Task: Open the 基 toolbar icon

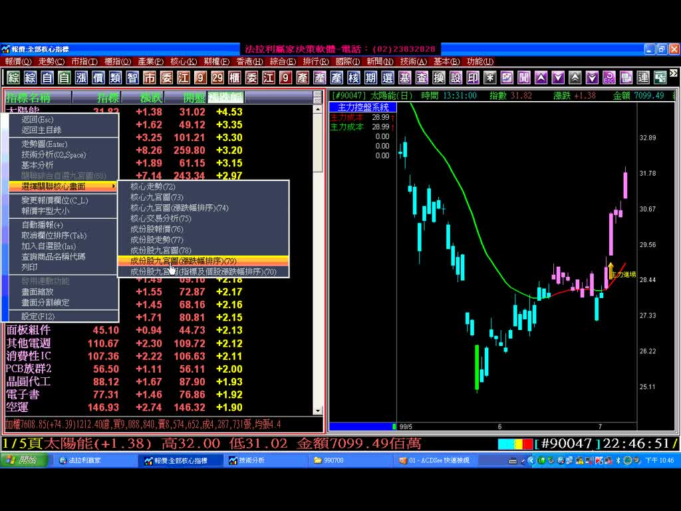Action: pos(404,78)
